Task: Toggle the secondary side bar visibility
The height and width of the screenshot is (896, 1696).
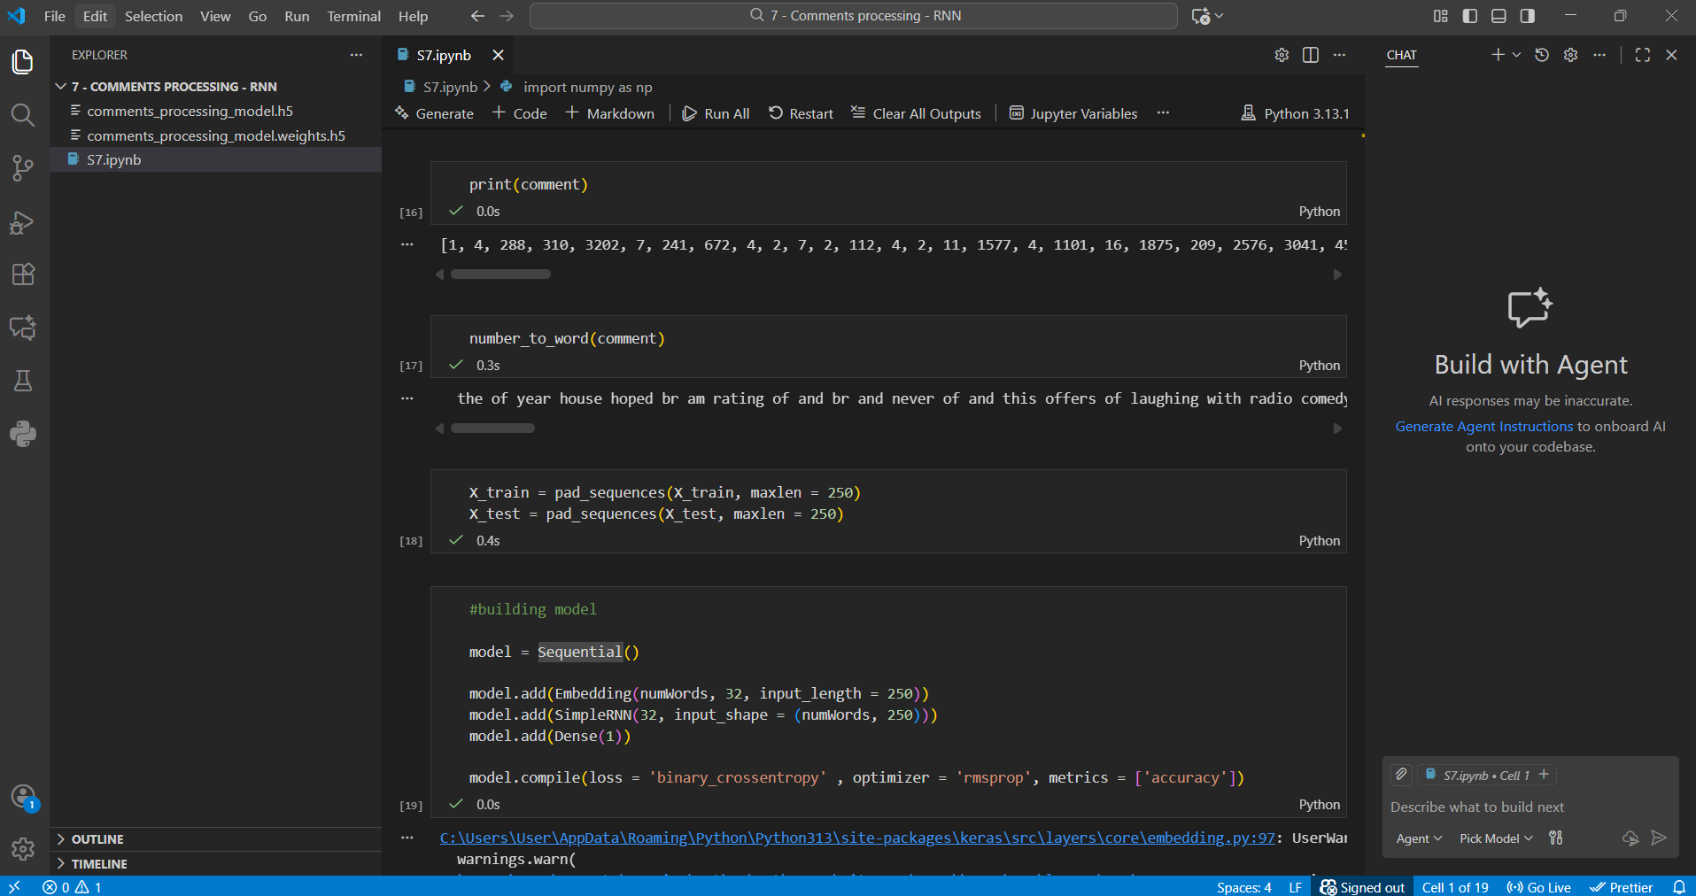Action: click(x=1528, y=16)
